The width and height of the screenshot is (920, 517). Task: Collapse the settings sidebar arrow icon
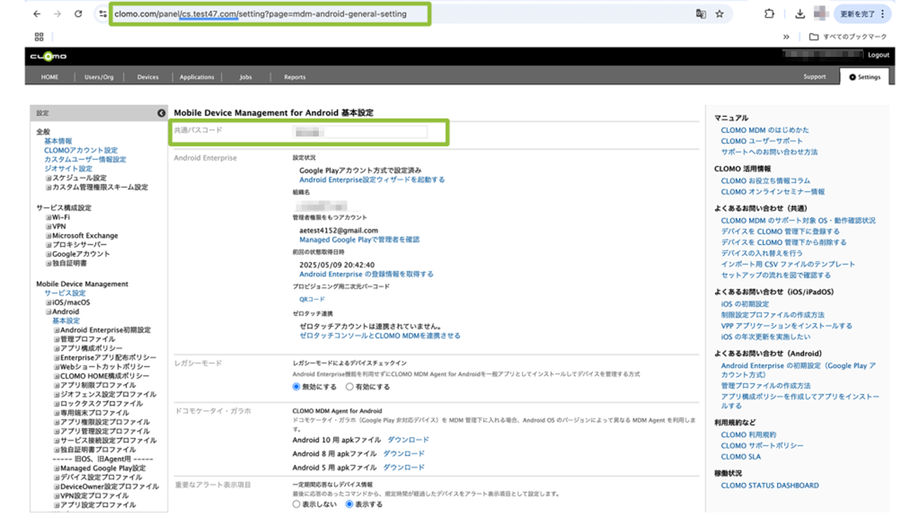(161, 113)
